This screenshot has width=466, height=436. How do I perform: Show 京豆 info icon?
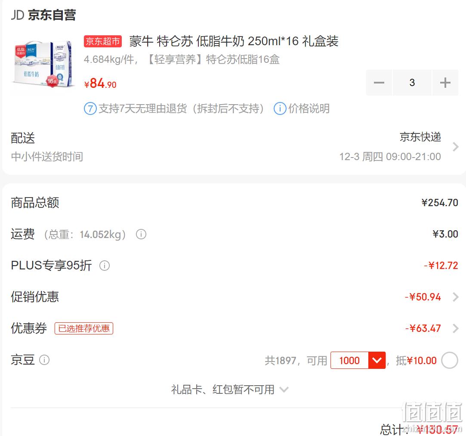pos(44,360)
